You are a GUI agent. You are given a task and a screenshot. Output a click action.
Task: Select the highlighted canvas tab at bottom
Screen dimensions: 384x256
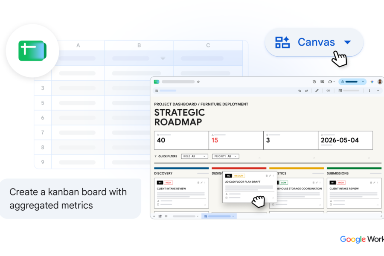[x=219, y=216]
